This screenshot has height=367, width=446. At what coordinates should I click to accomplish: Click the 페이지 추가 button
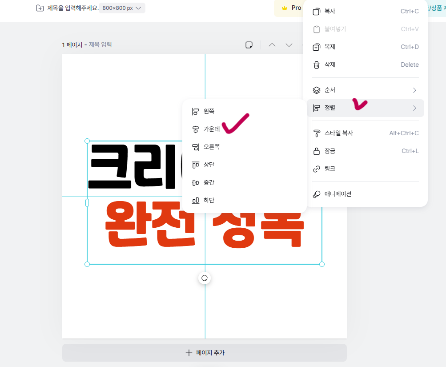click(x=204, y=352)
